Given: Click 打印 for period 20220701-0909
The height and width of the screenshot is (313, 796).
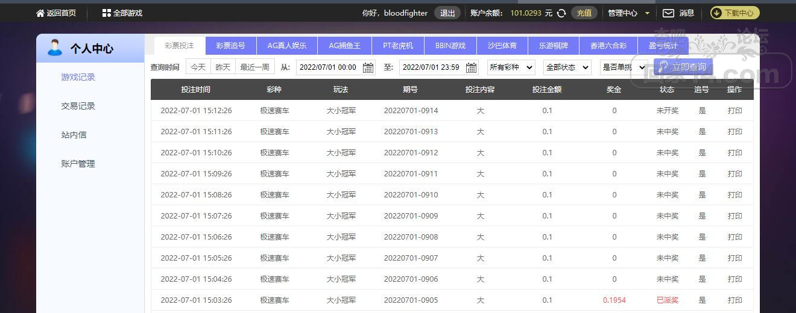Looking at the screenshot, I should 734,216.
